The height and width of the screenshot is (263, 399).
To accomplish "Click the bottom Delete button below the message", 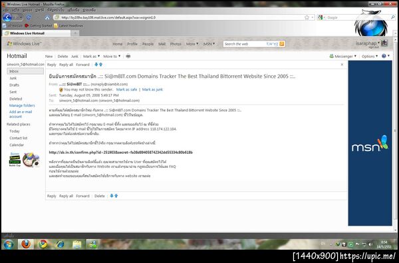I will (x=100, y=196).
